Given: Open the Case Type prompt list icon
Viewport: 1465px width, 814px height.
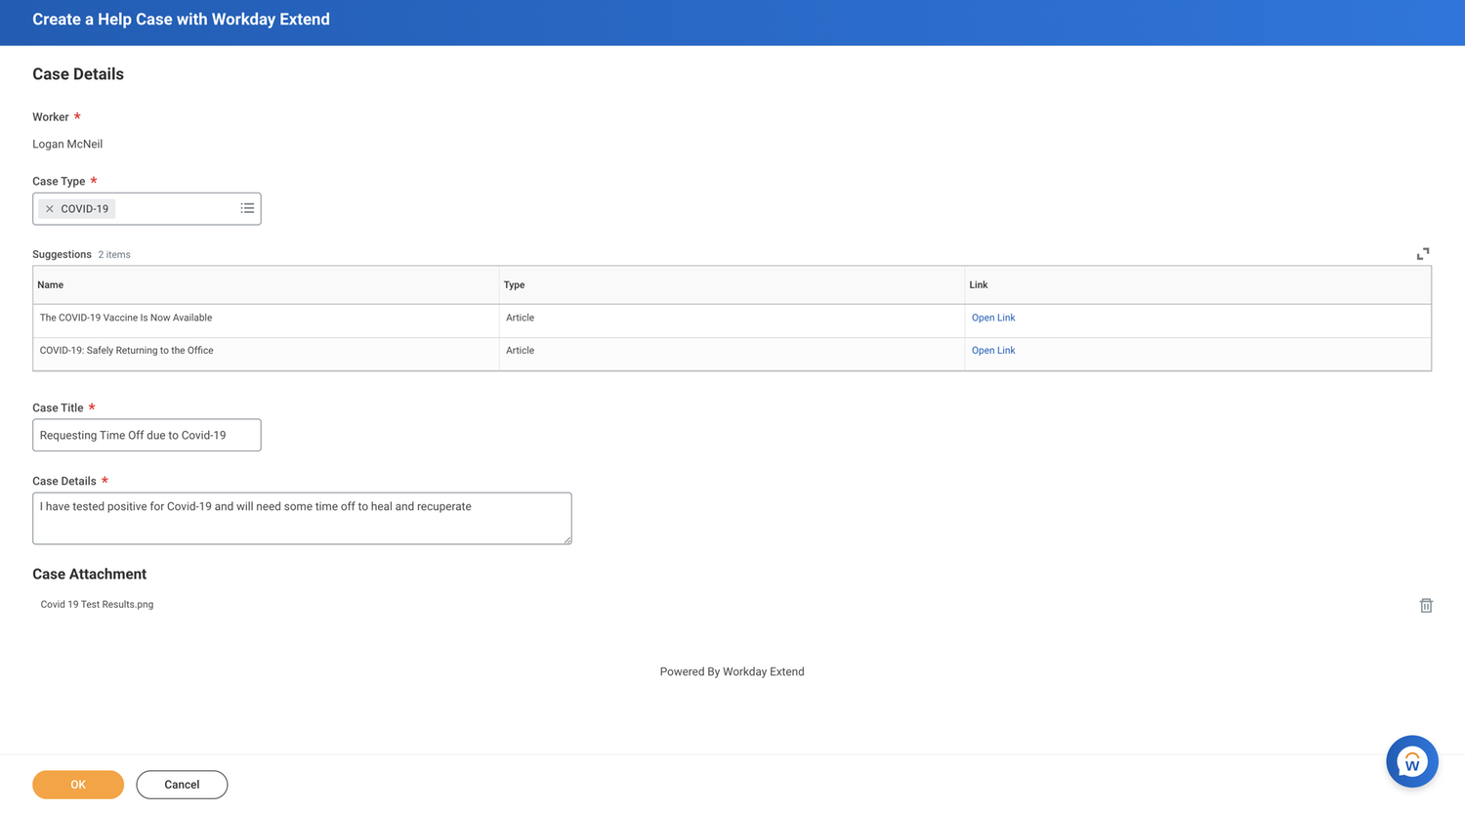Looking at the screenshot, I should pos(247,208).
